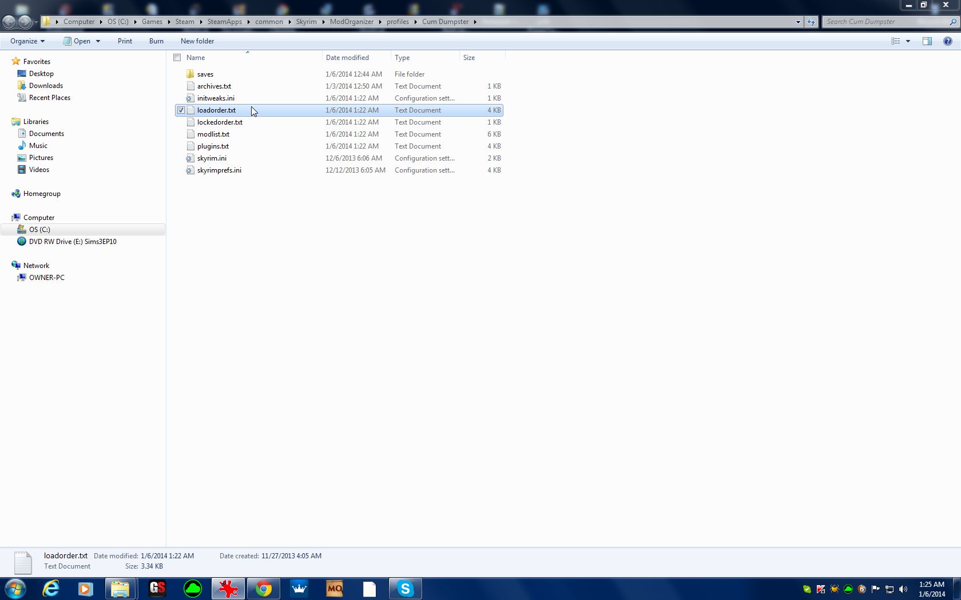Image resolution: width=961 pixels, height=600 pixels.
Task: Uncheck the loadorder.txt checkbox
Action: point(181,110)
